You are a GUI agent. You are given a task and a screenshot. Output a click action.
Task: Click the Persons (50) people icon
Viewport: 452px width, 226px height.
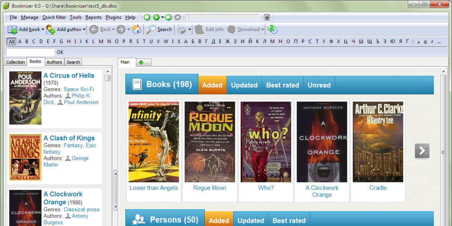click(138, 220)
